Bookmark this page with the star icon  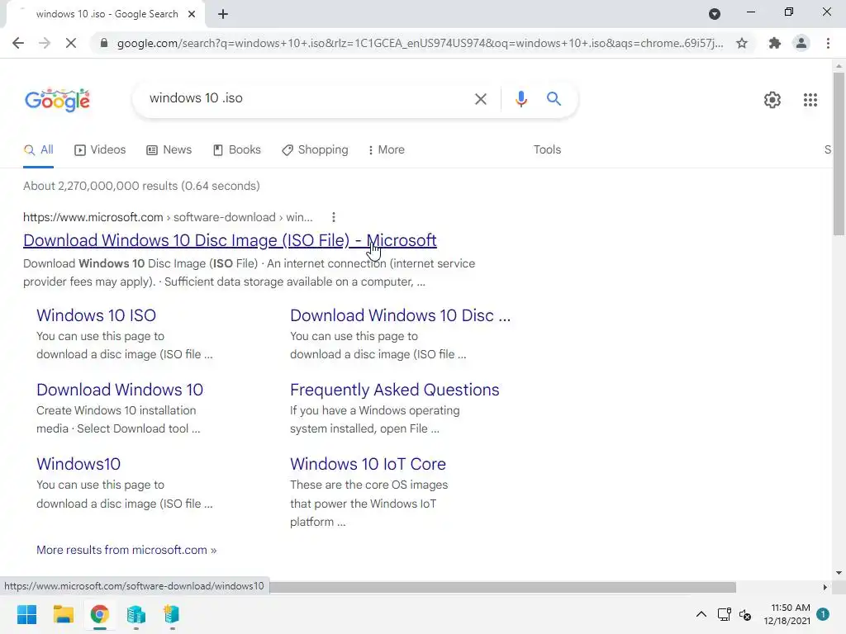742,43
